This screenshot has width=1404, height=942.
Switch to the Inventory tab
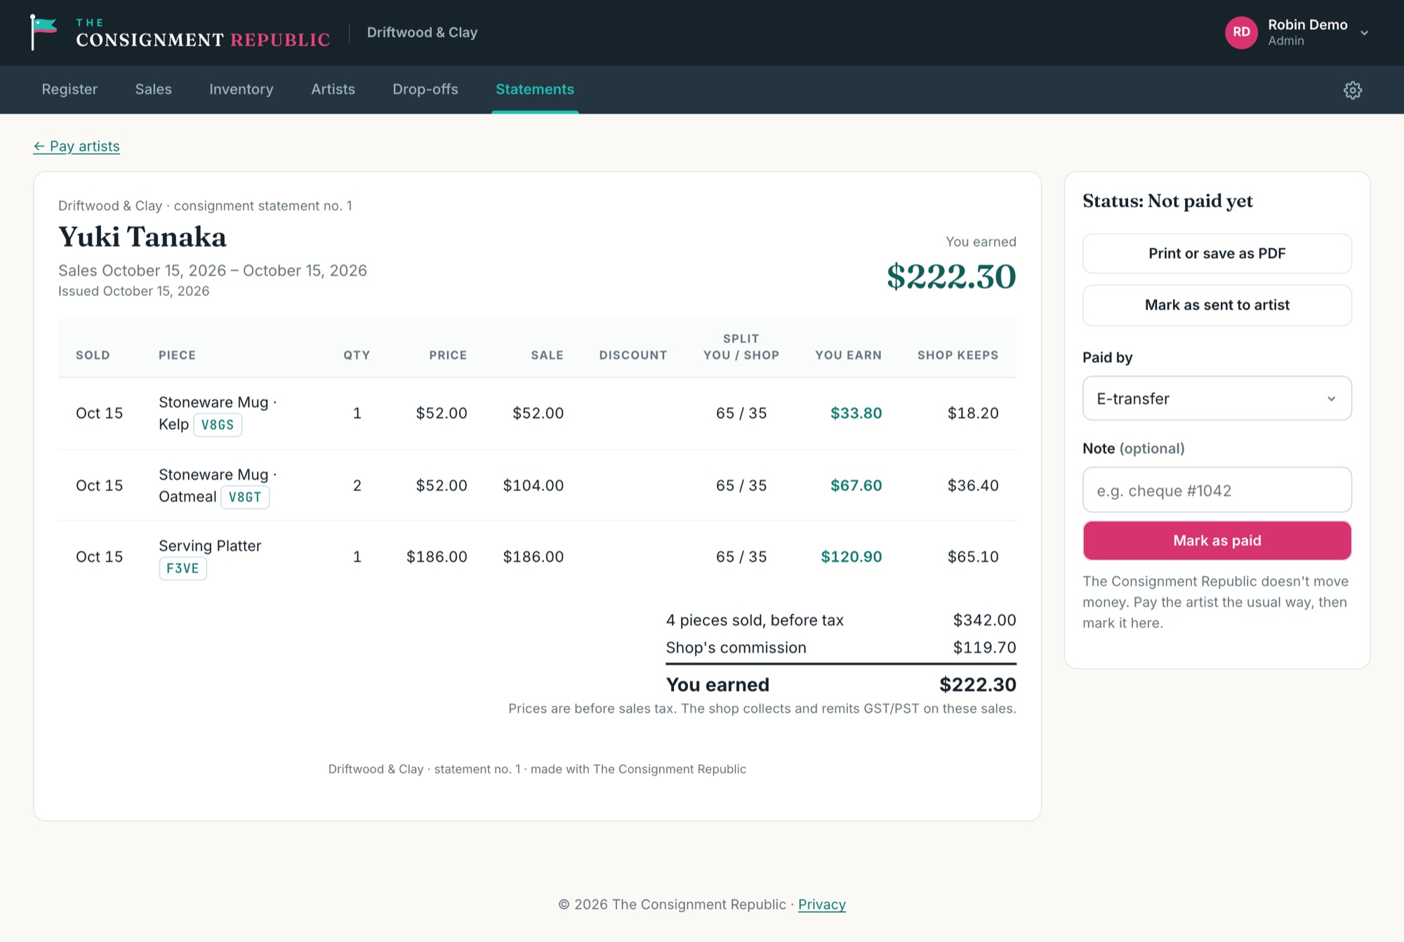[x=241, y=89]
